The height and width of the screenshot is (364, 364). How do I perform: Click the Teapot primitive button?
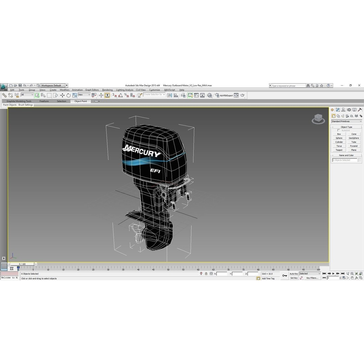click(339, 150)
